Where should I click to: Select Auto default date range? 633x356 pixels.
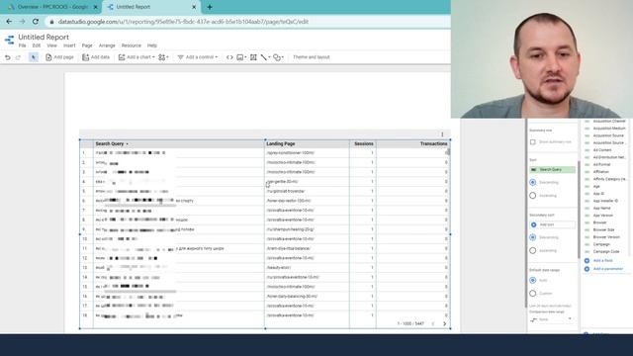533,280
